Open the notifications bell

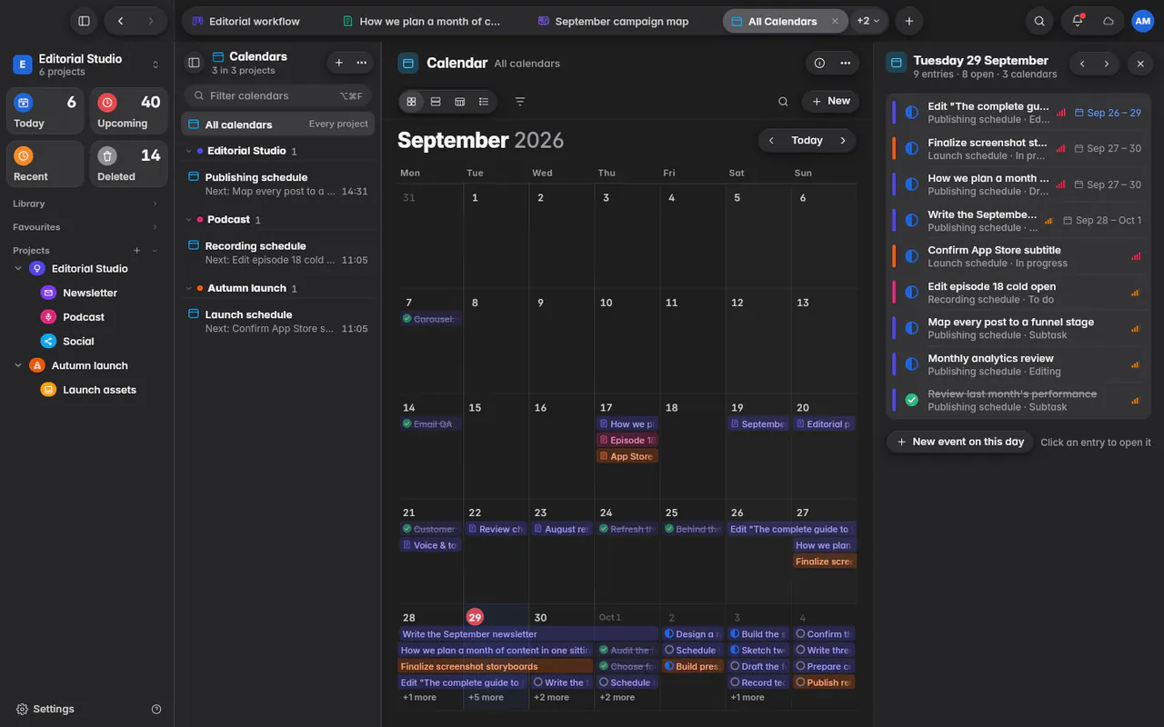1078,21
